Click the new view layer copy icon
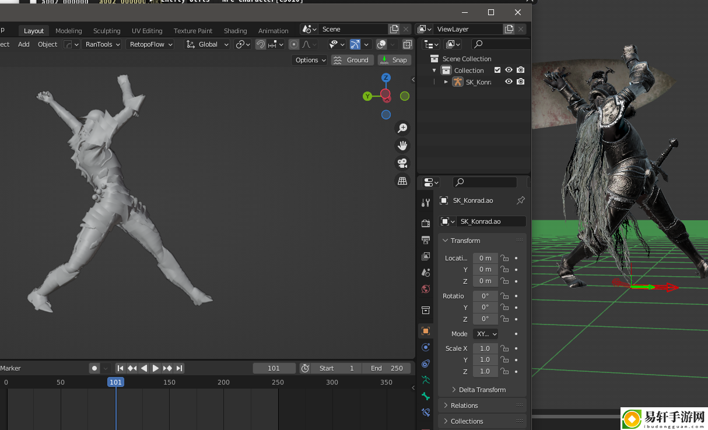The width and height of the screenshot is (708, 430). click(509, 29)
